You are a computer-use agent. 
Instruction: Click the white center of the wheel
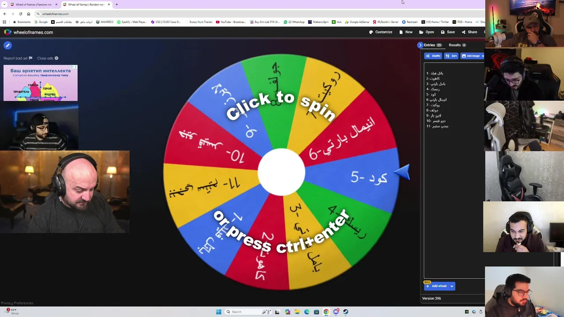click(x=281, y=172)
